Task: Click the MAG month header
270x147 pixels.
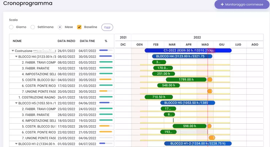Action: [205, 44]
